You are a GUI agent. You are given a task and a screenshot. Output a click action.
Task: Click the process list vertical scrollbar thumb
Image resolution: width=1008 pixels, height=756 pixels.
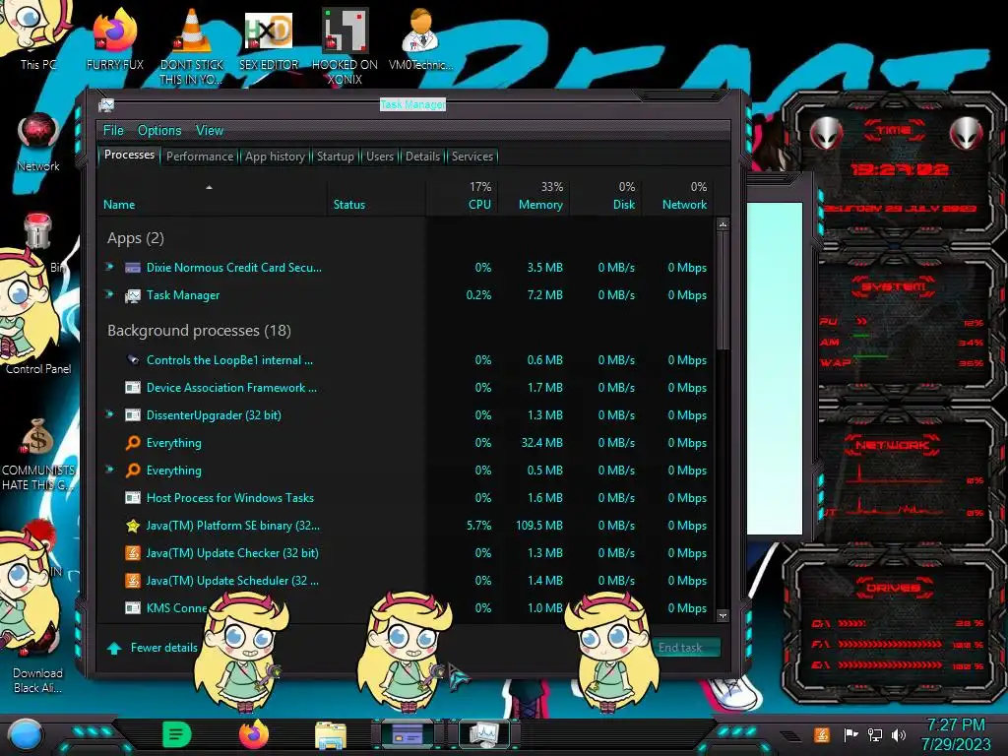723,289
